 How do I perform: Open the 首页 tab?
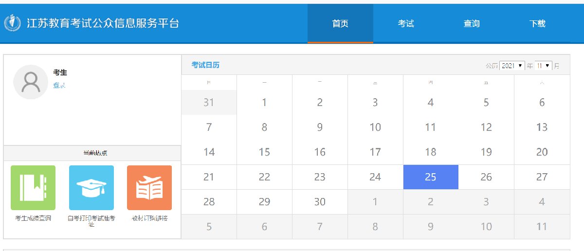[x=340, y=23]
